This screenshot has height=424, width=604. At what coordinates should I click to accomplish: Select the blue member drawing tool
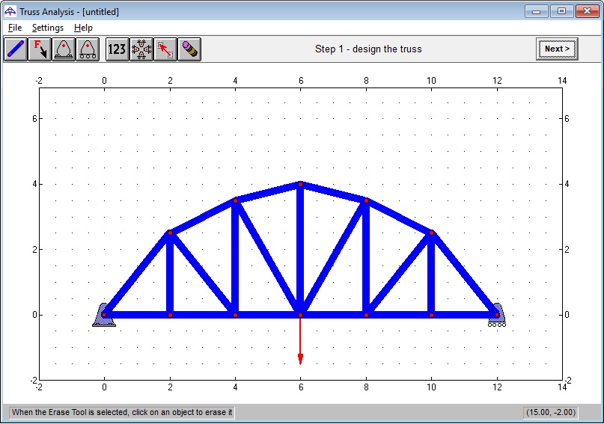click(16, 49)
